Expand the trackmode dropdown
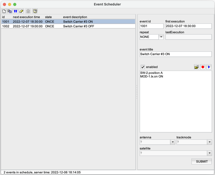The image size is (215, 175). tap(210, 142)
